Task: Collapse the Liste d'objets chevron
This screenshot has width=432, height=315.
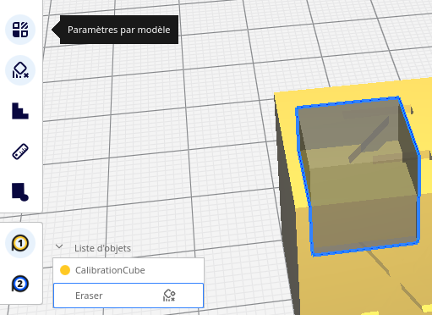Action: (59, 246)
